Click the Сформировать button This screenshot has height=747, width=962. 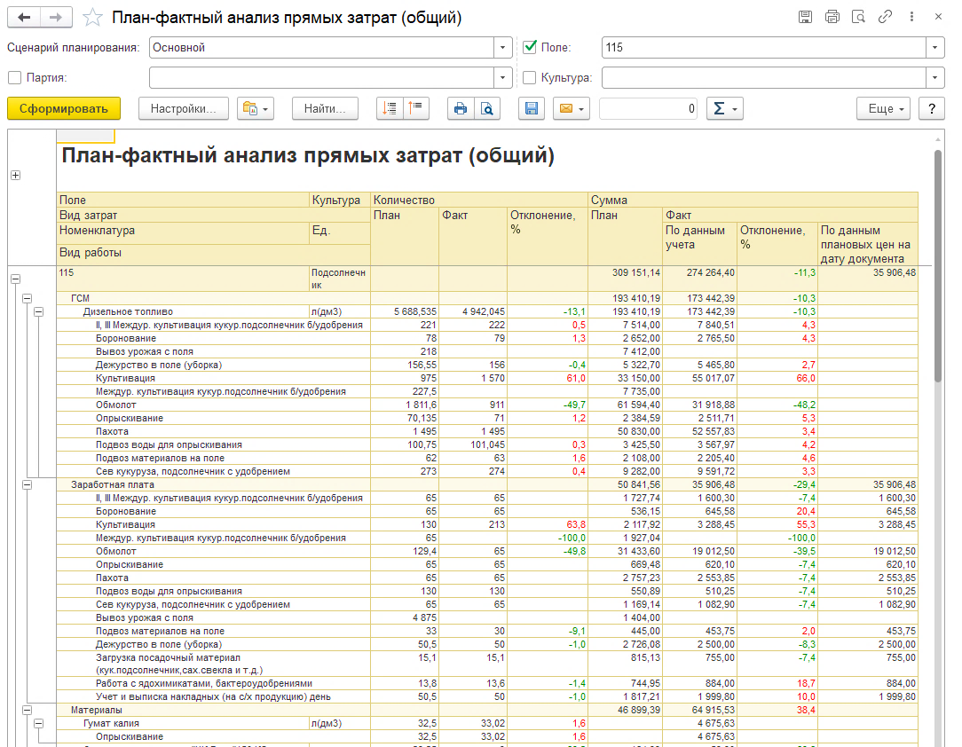pos(63,108)
